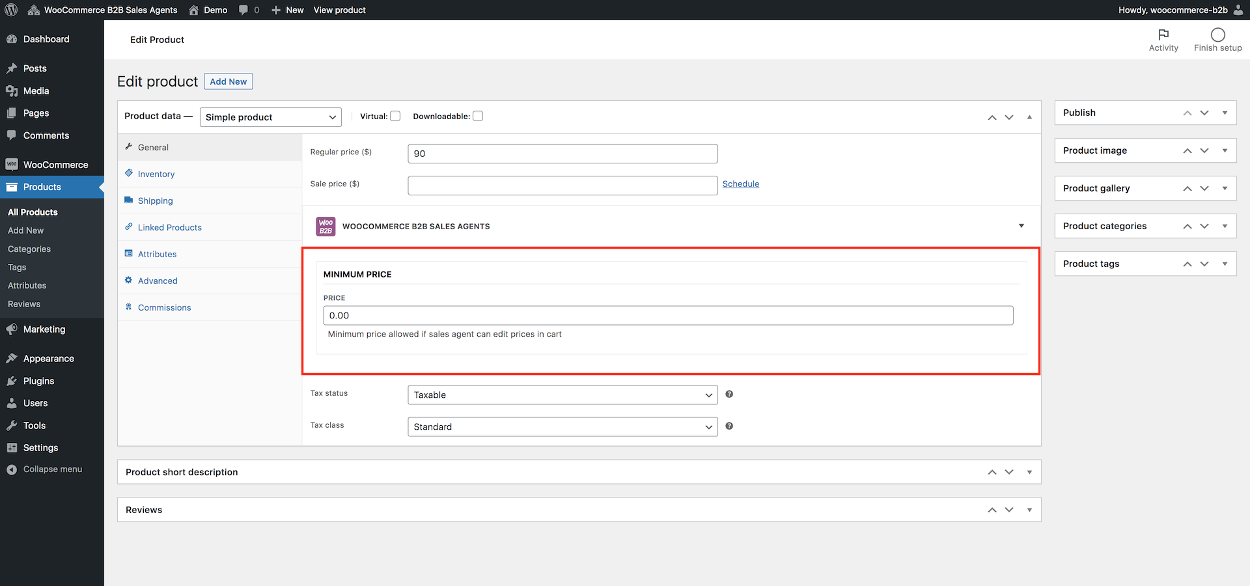1250x586 pixels.
Task: Switch to the Inventory tab
Action: point(156,174)
